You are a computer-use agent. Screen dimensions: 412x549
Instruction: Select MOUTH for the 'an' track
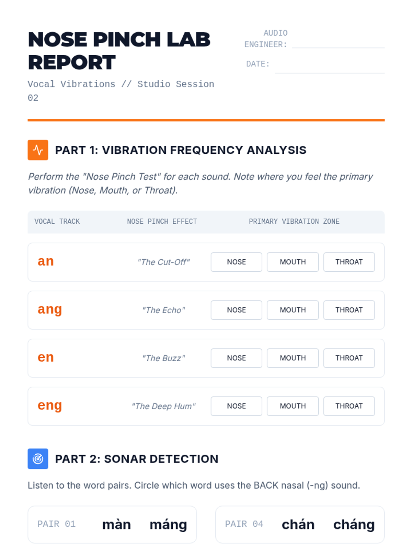point(293,262)
